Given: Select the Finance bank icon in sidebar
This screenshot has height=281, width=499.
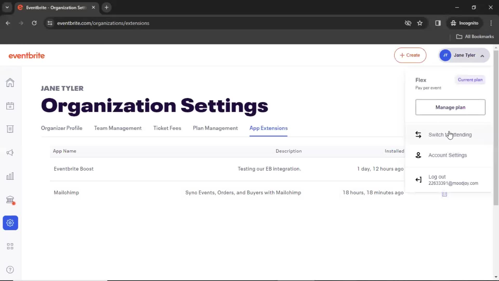Looking at the screenshot, I should (10, 199).
